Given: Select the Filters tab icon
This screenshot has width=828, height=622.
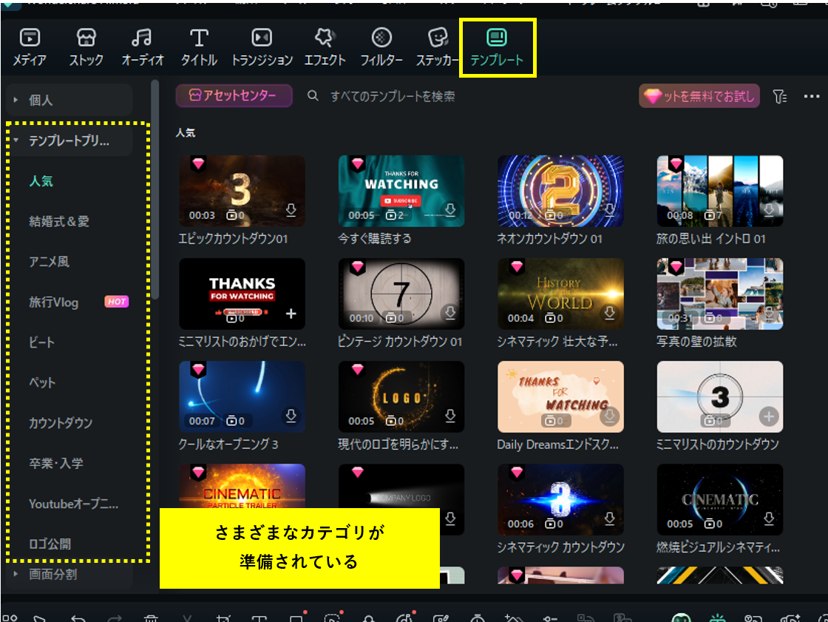Looking at the screenshot, I should (x=381, y=38).
